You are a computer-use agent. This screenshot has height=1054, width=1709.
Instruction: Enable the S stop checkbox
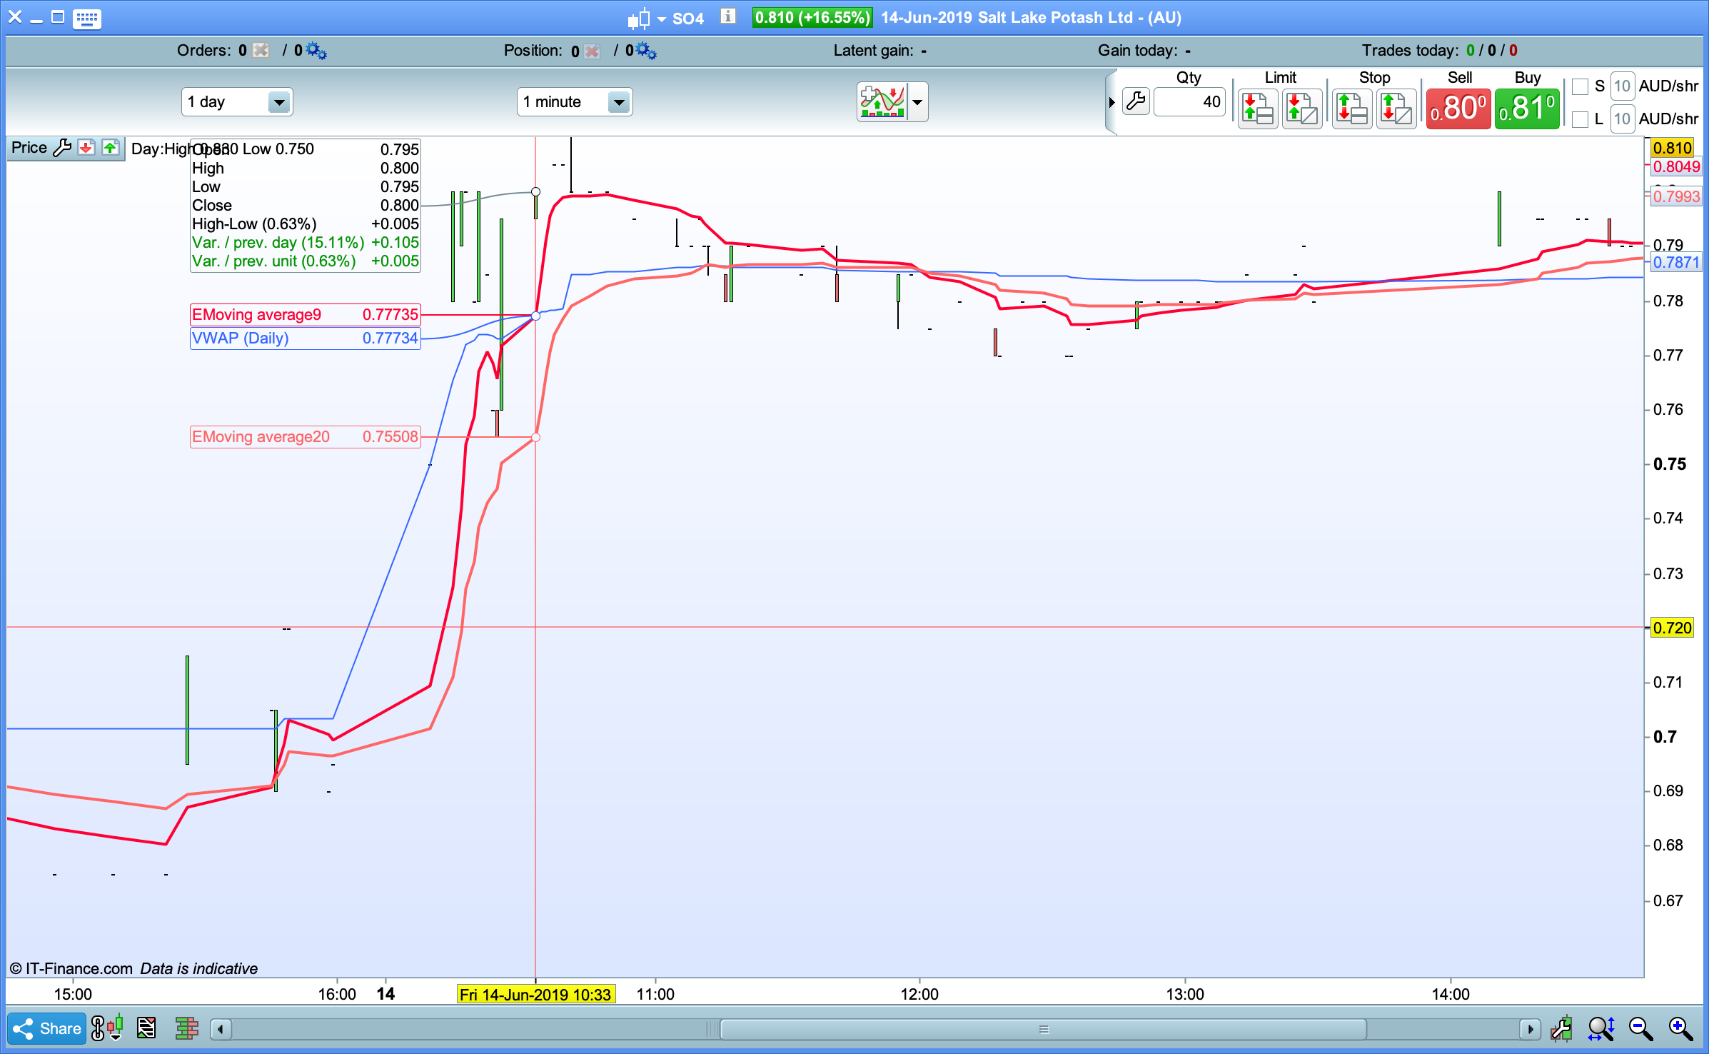coord(1580,86)
